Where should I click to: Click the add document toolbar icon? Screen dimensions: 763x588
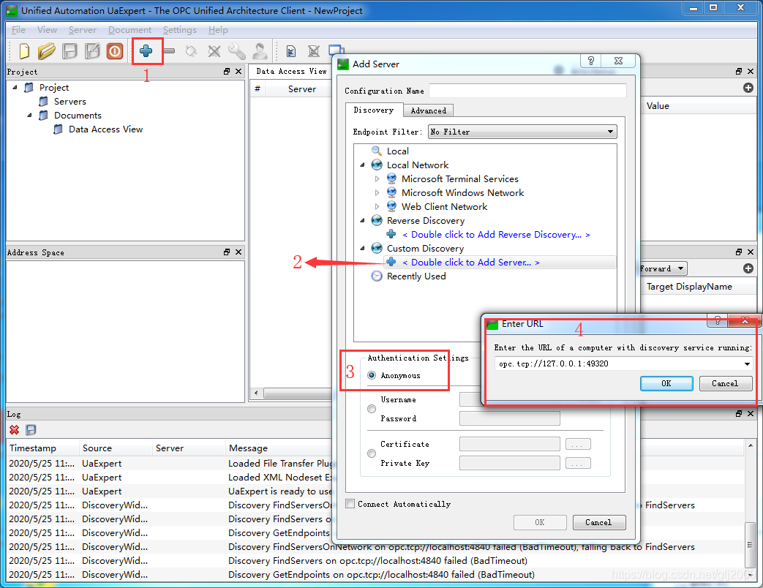coord(291,50)
